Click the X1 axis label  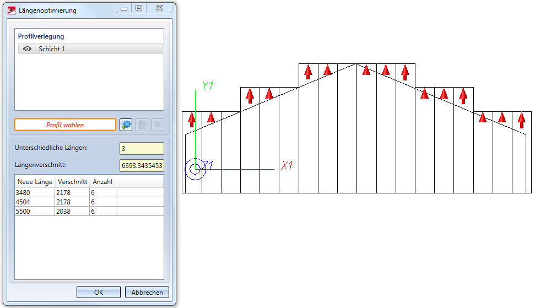tap(287, 165)
